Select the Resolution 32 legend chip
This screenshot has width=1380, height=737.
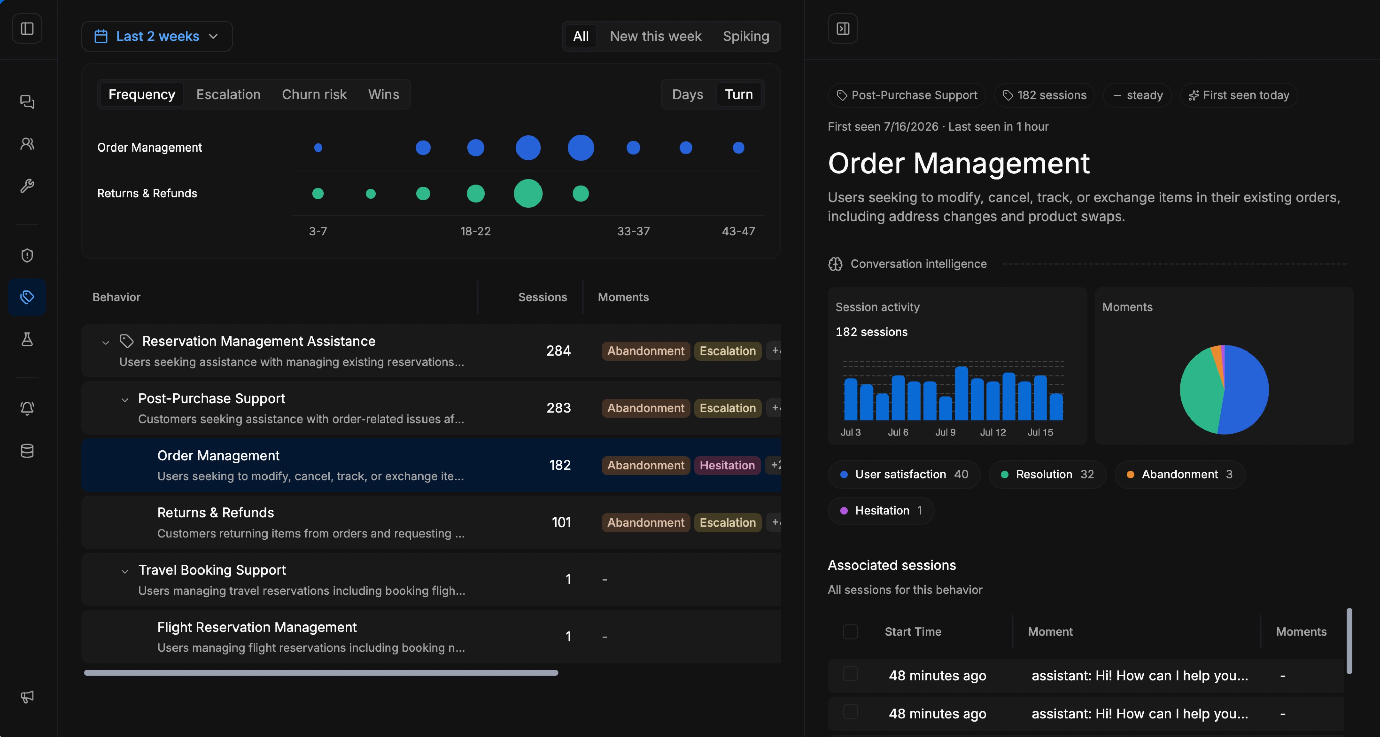point(1047,475)
